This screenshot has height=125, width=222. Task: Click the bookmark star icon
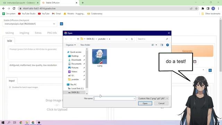196,8
